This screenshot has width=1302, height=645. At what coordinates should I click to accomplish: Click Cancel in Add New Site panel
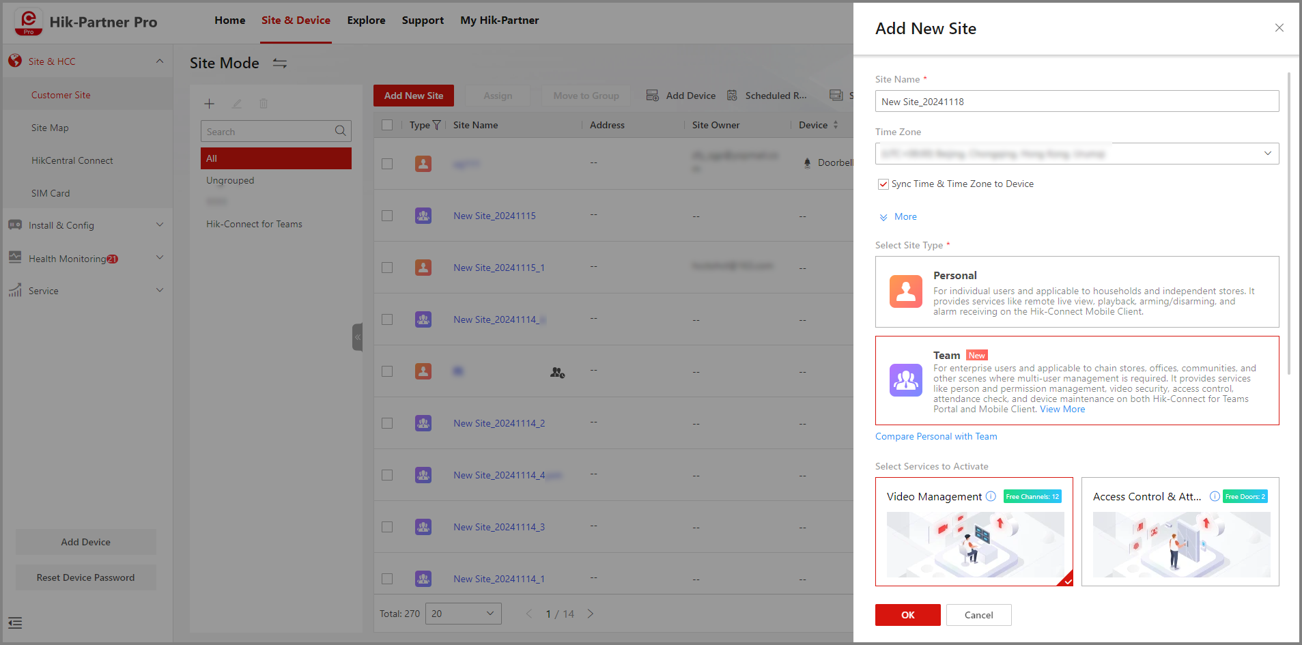pos(979,615)
